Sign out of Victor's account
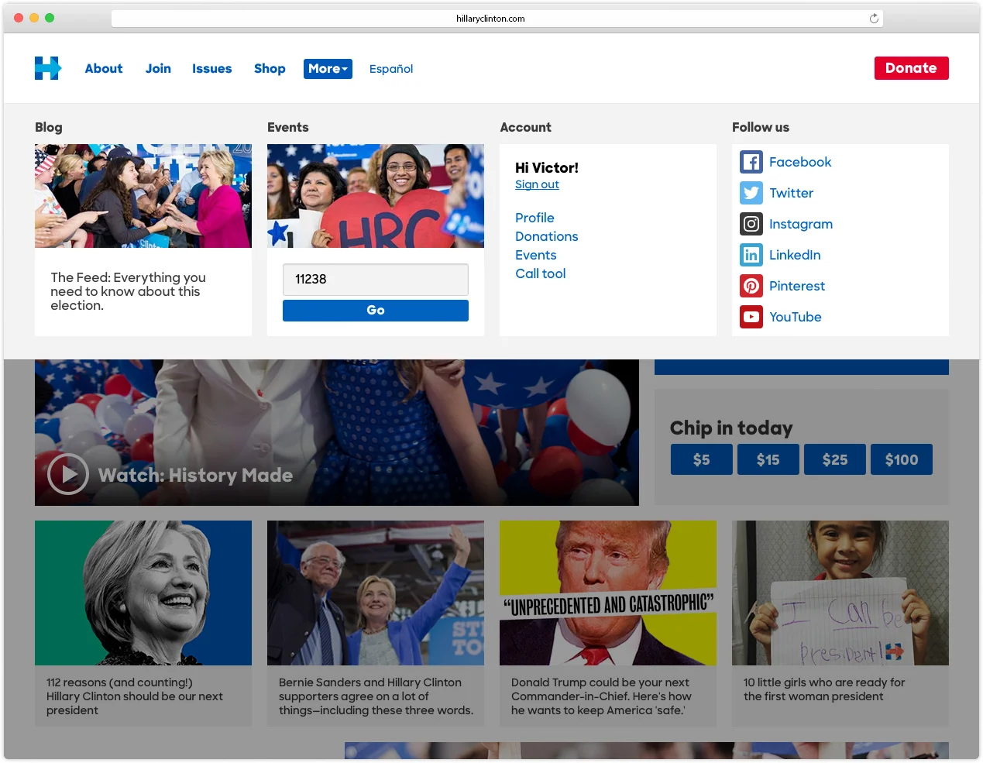This screenshot has width=983, height=763. coord(537,184)
